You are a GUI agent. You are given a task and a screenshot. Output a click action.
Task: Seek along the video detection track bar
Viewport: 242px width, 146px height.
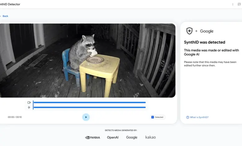click(x=90, y=103)
